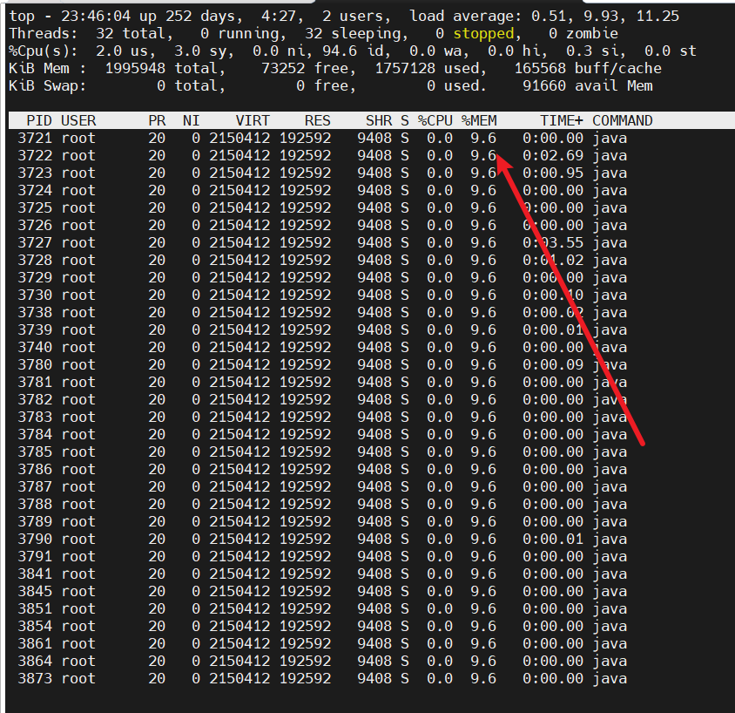Screen dimensions: 735x713
Task: Select the %MEM column header
Action: pos(479,120)
